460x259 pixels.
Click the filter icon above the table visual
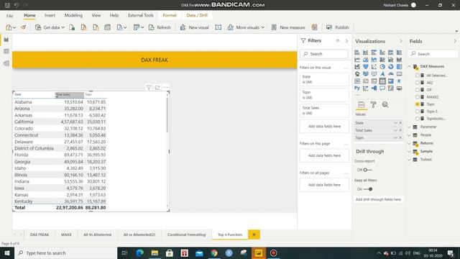click(x=149, y=88)
